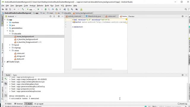Collapse the values folder
190x107 pixels.
(10, 51)
